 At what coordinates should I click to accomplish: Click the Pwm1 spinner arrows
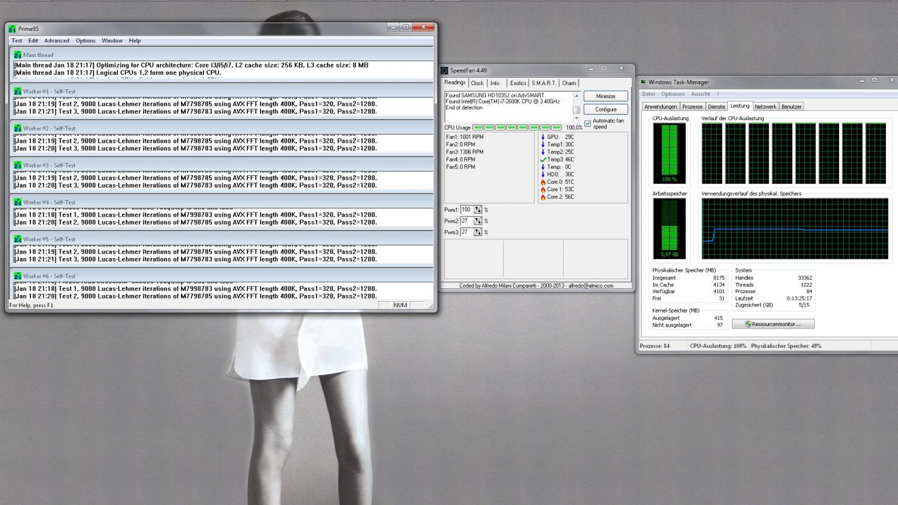[x=478, y=209]
